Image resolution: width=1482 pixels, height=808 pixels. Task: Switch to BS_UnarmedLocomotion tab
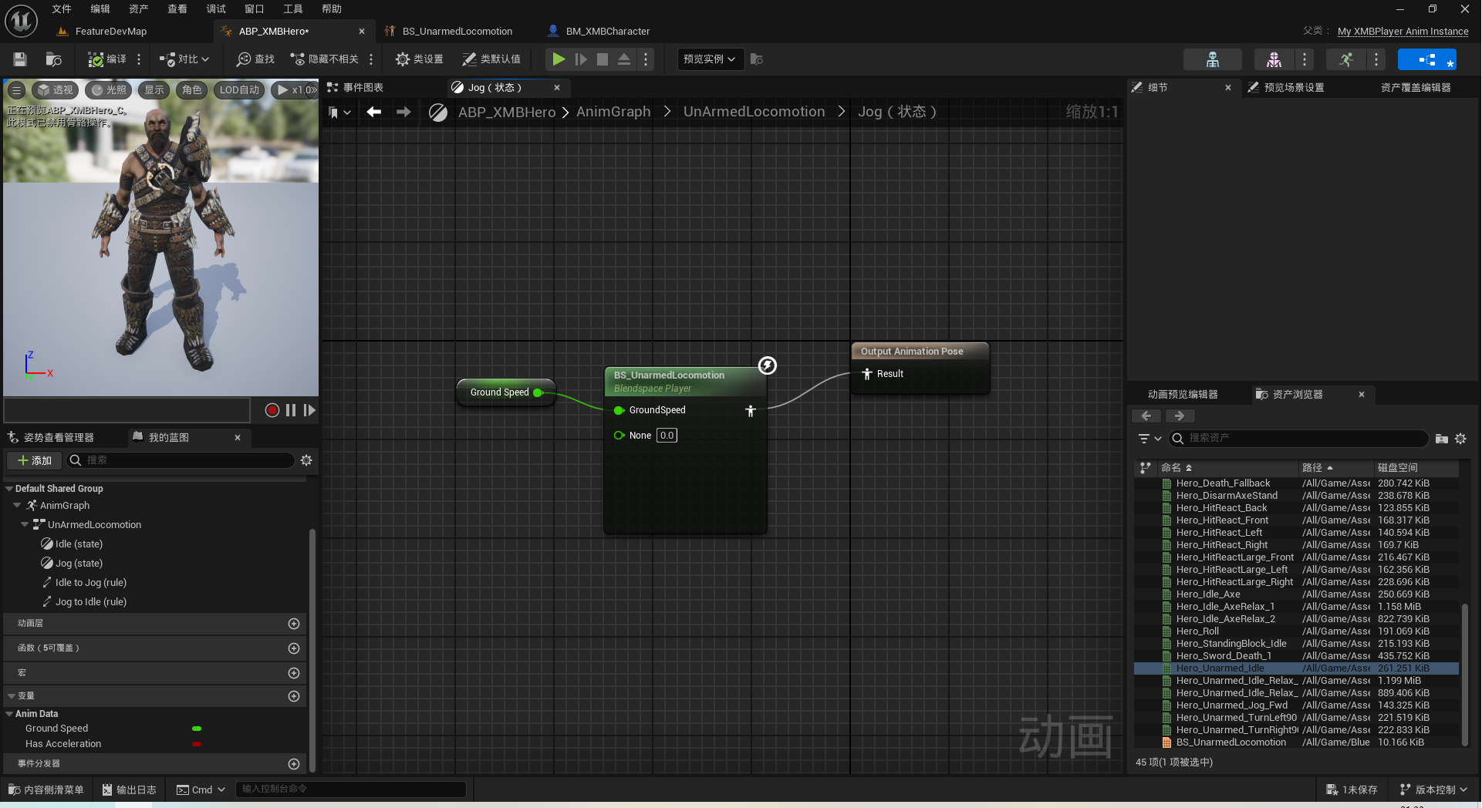tap(457, 32)
